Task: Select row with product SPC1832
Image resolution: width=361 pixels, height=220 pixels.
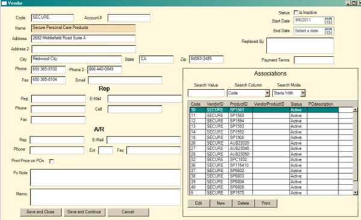Action: [271, 159]
